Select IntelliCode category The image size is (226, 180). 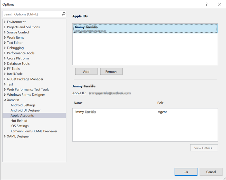15,74
